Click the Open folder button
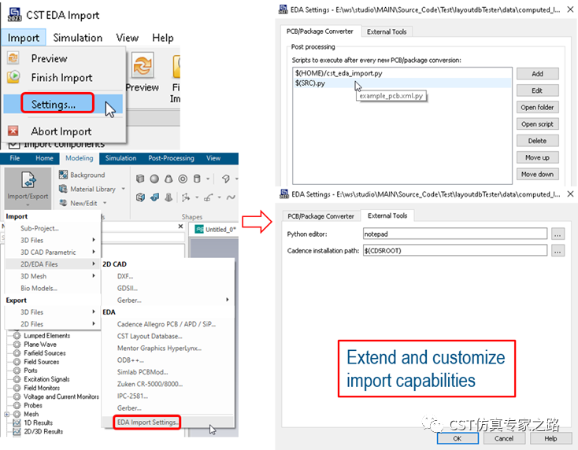Screen dimensions: 578x450 pos(537,107)
